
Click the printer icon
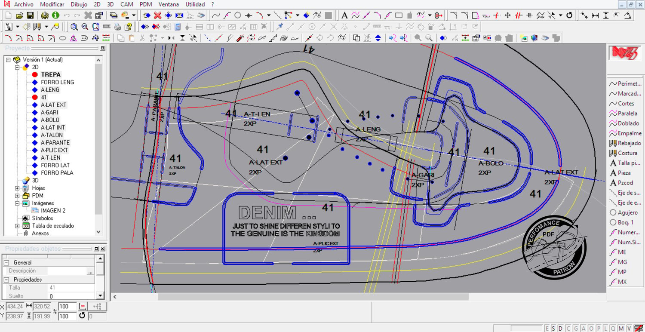pos(118,27)
